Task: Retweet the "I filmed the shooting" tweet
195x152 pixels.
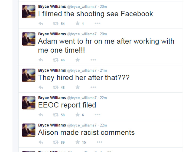Action: point(56,24)
